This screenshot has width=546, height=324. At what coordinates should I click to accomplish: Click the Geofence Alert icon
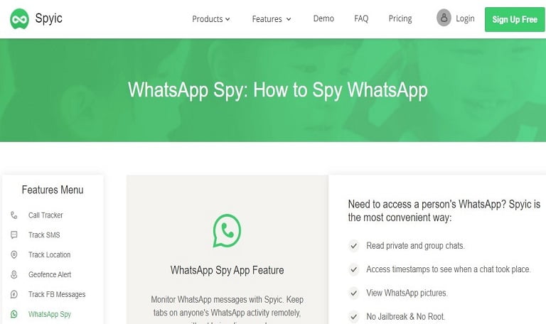14,274
